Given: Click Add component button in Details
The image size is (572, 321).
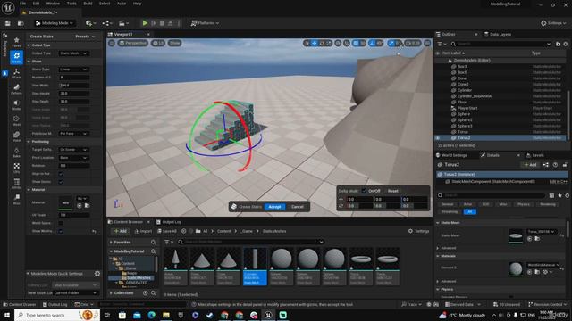Looking at the screenshot, I should (x=530, y=165).
